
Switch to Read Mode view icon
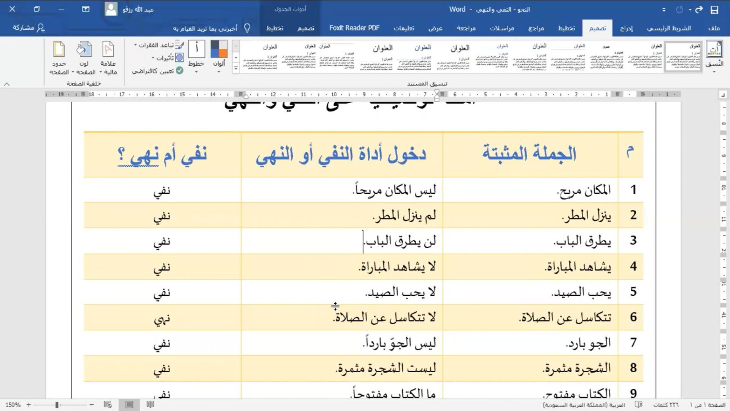click(x=150, y=405)
